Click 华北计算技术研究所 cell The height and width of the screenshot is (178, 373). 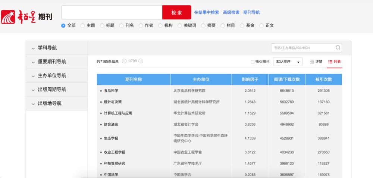(x=189, y=113)
